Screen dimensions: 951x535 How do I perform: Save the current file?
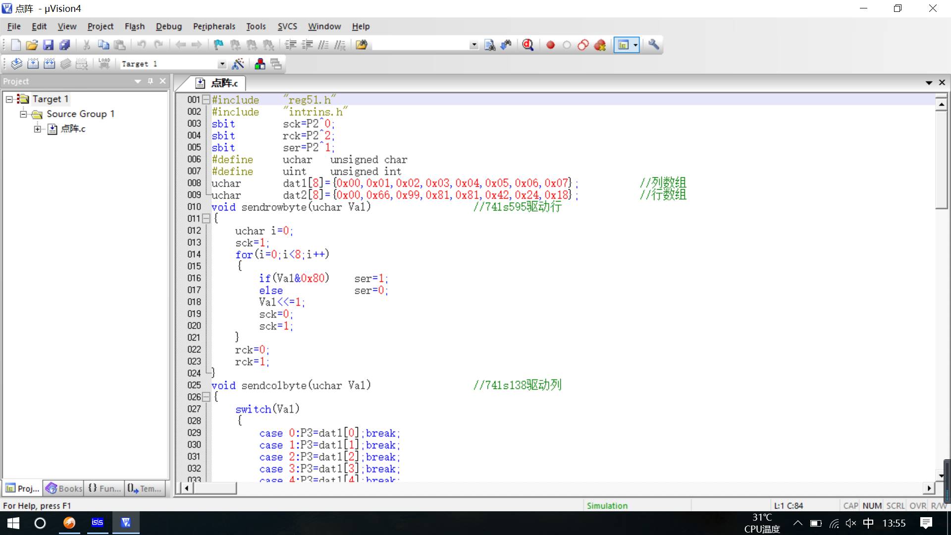pyautogui.click(x=48, y=45)
